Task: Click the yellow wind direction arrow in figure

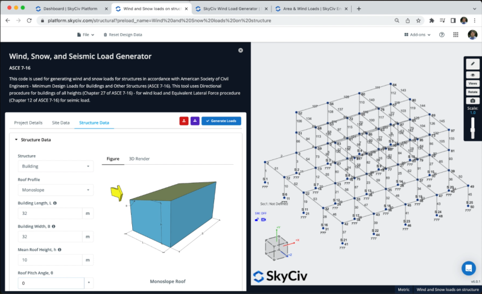Action: point(117,193)
